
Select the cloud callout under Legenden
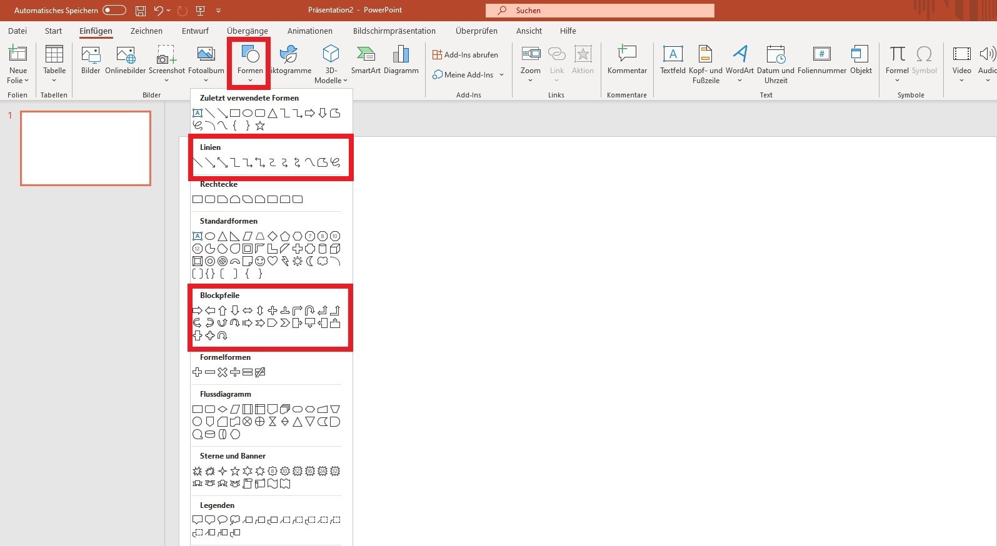pyautogui.click(x=235, y=520)
